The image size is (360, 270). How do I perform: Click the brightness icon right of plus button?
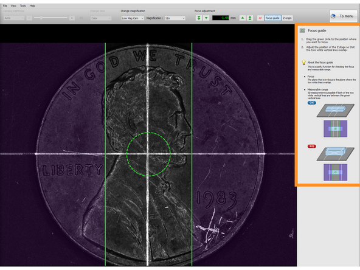point(81,18)
